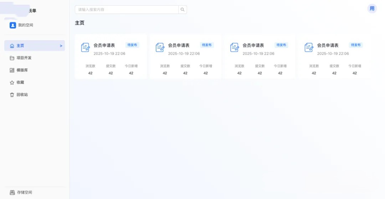Viewport: 385px width, 199px height.
Task: Click the magnifier search icon
Action: [183, 10]
